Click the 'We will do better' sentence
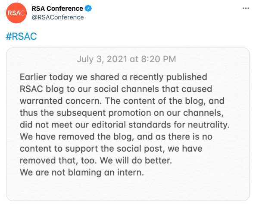The image size is (256, 204). point(136,160)
